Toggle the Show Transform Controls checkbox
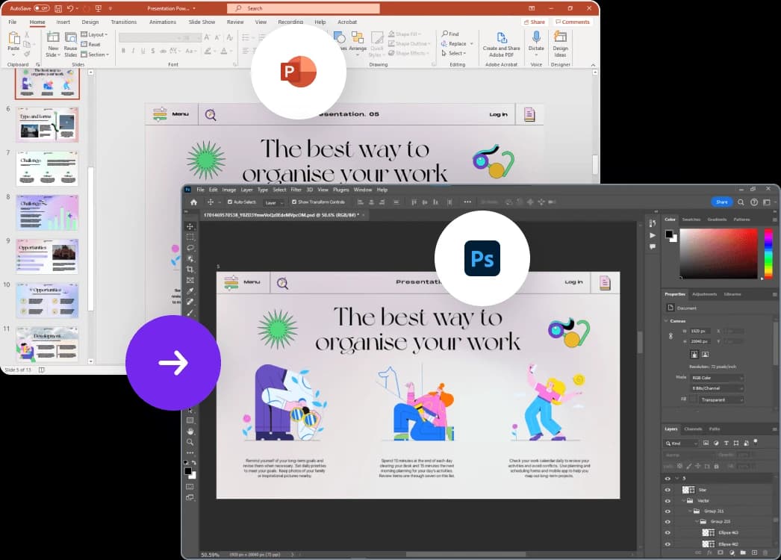Image resolution: width=781 pixels, height=560 pixels. 294,202
